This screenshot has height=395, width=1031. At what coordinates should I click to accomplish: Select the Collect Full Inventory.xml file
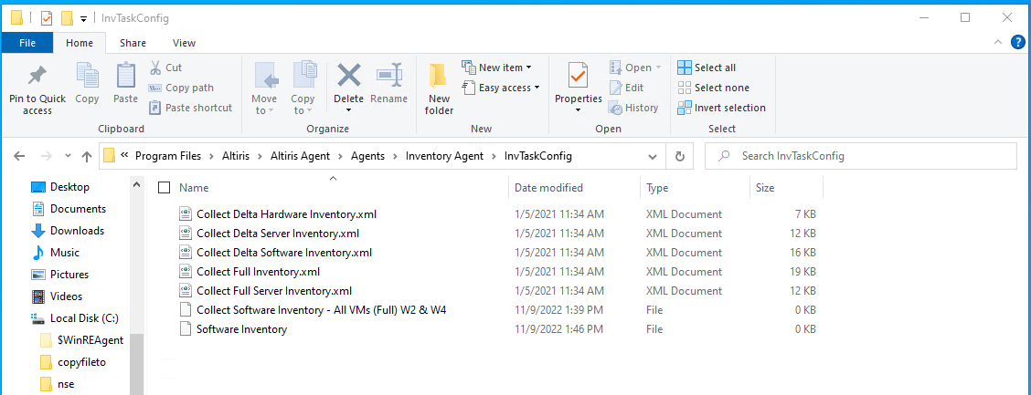coord(258,272)
